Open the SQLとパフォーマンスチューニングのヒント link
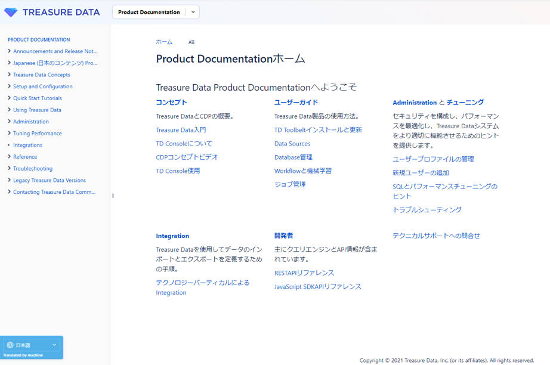 click(445, 191)
